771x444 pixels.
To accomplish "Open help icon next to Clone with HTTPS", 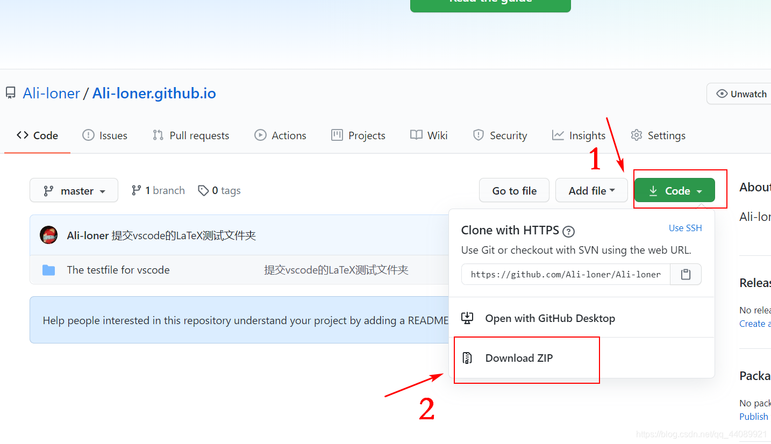I will (x=568, y=232).
